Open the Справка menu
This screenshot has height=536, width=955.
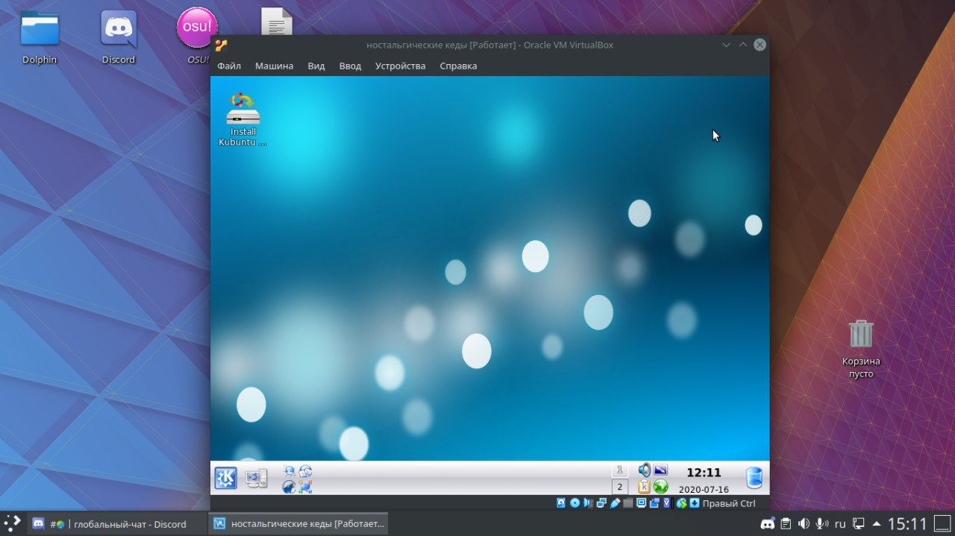[458, 66]
